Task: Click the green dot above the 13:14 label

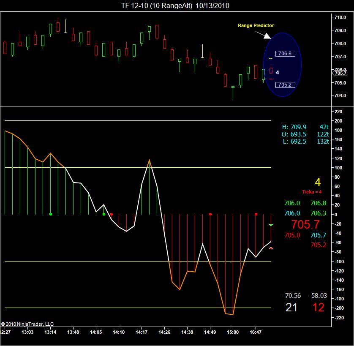Action: pos(51,214)
